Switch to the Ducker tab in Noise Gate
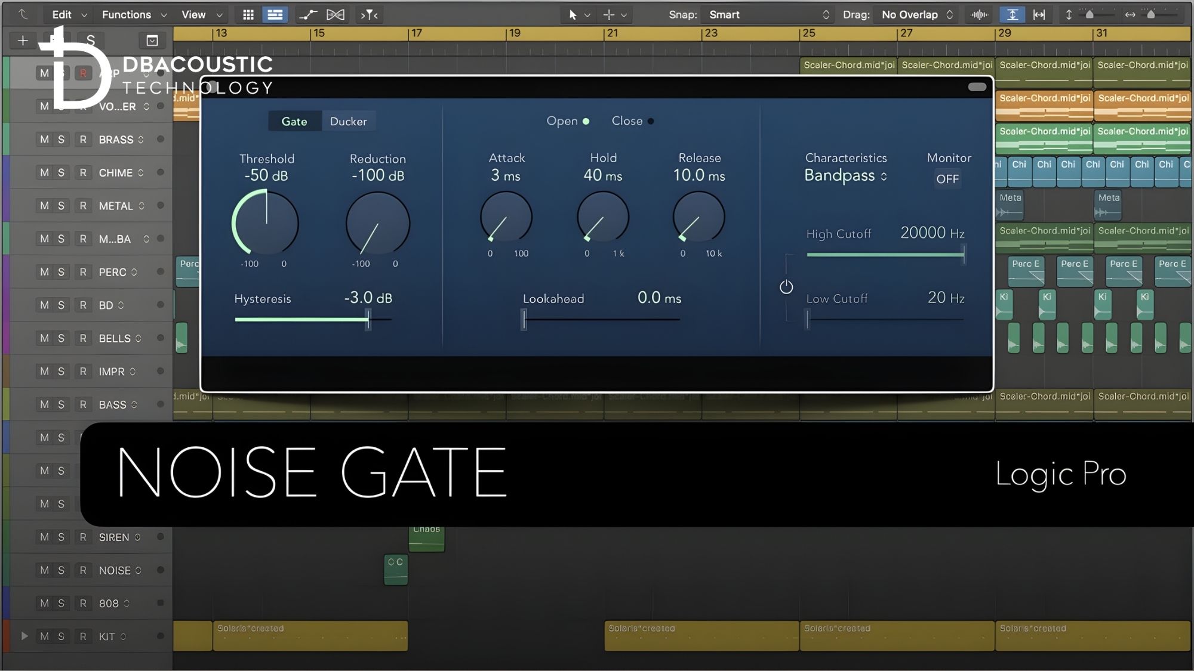 (x=349, y=120)
